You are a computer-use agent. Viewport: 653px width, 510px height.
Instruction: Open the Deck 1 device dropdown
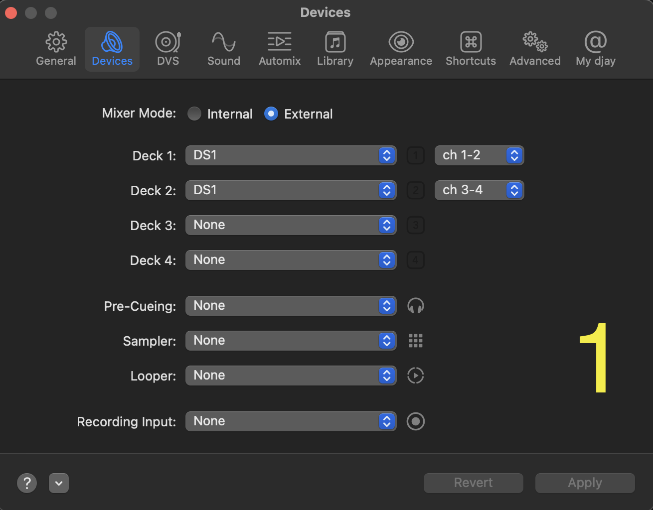click(291, 155)
